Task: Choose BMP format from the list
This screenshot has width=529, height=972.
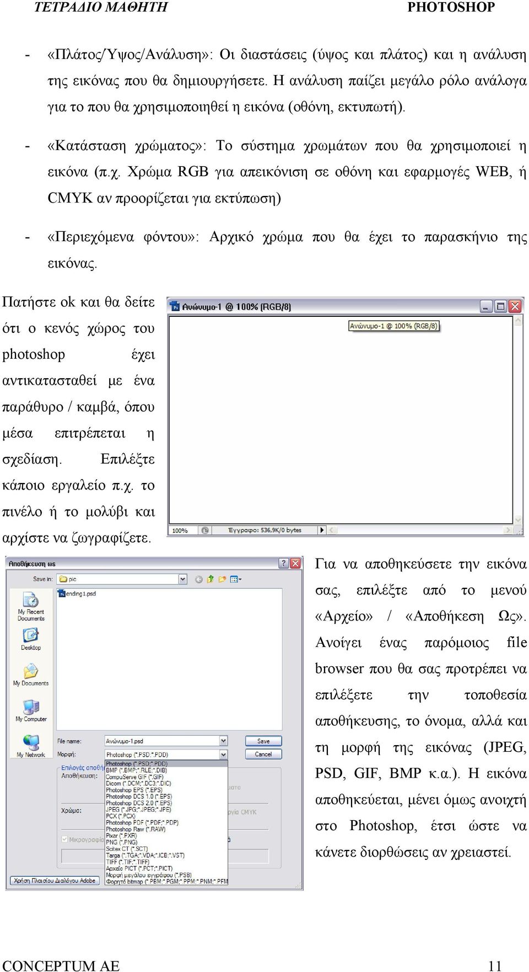Action: coord(166,770)
